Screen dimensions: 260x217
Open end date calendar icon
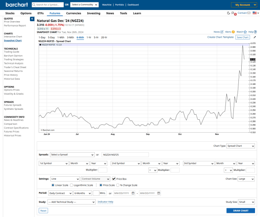[x=158, y=193]
